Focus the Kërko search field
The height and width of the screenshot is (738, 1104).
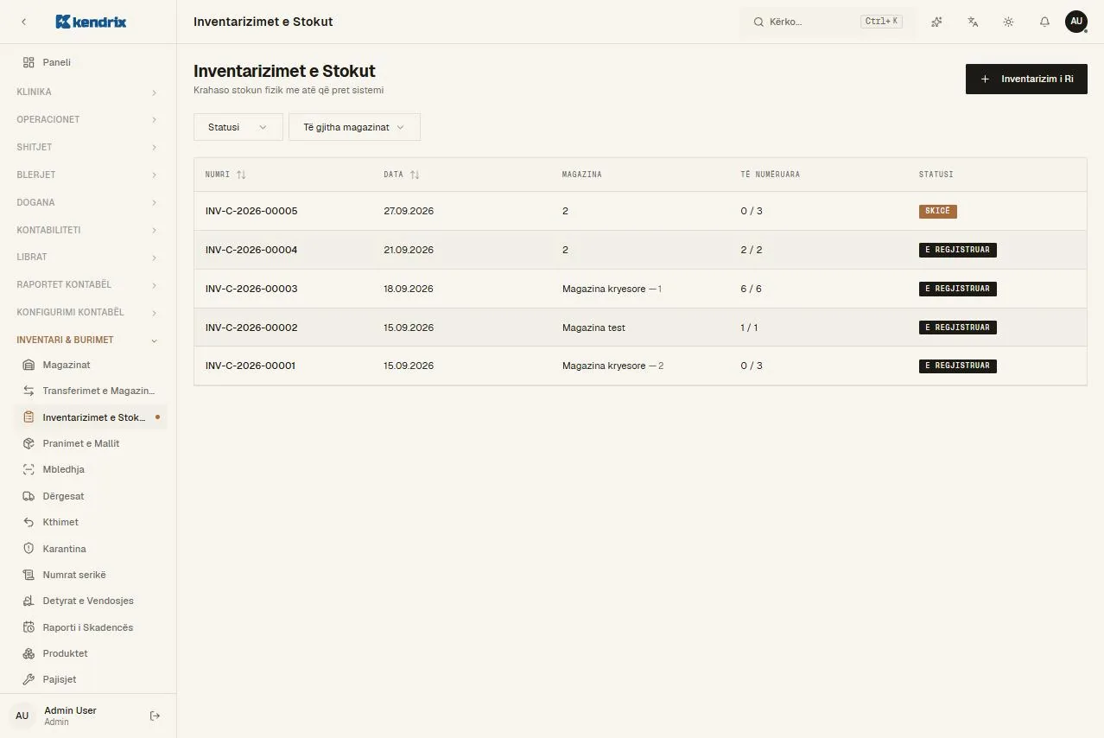click(828, 22)
